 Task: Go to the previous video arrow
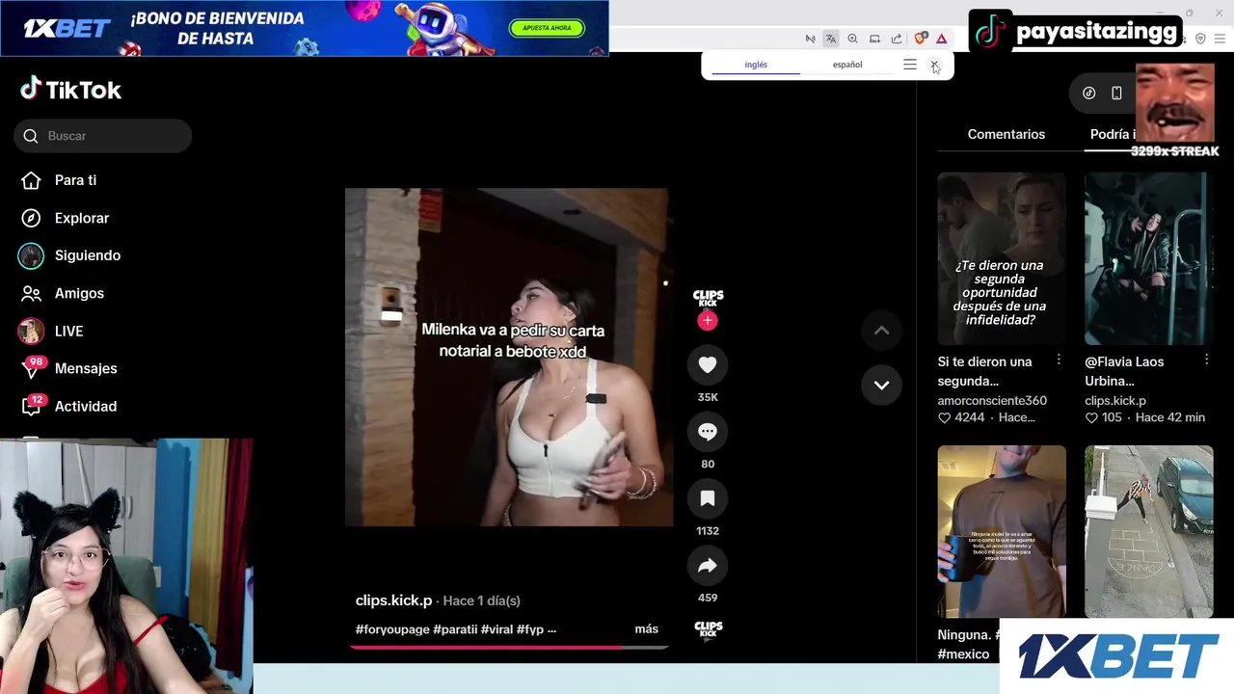tap(881, 331)
